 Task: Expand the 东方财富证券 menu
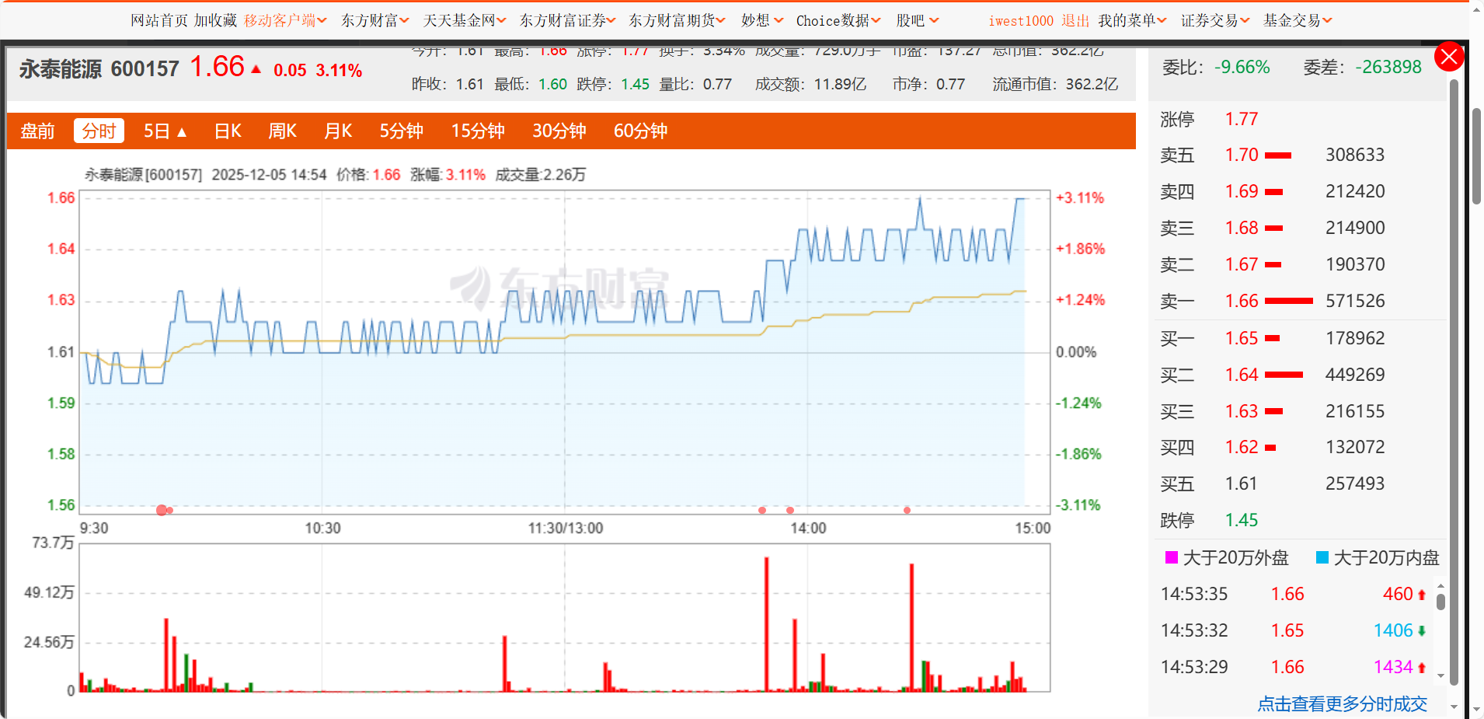567,20
